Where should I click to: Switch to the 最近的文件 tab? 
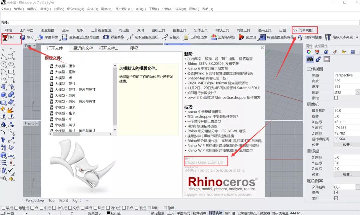(x=83, y=48)
